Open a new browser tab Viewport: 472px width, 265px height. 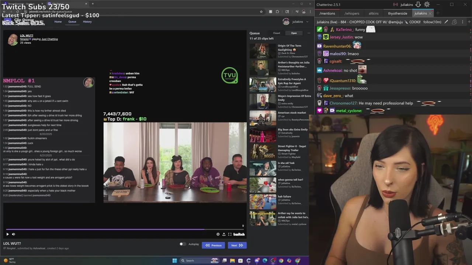click(93, 4)
